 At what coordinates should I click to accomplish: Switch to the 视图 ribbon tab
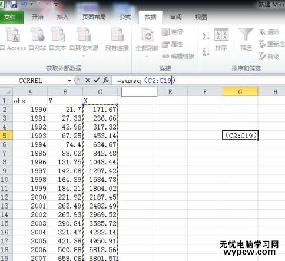[201, 17]
